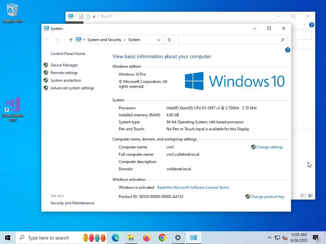This screenshot has height=244, width=326.
Task: Expand the breadcrumb double-chevron overflow
Action: tap(84, 40)
